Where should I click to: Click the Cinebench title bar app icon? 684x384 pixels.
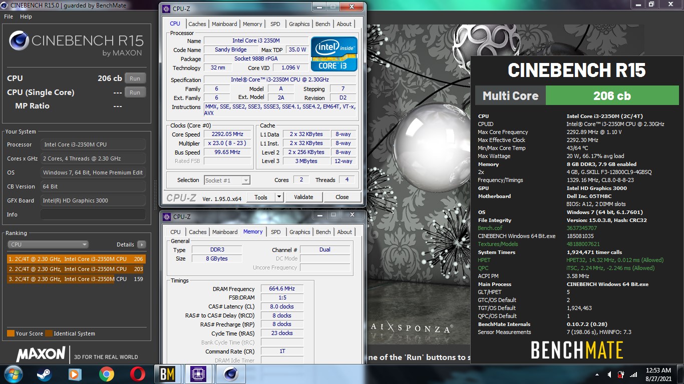(5, 5)
